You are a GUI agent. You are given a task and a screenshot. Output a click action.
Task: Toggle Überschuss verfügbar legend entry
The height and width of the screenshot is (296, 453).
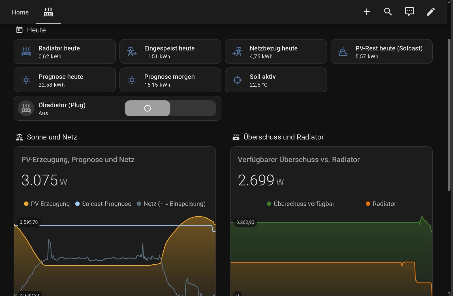pos(300,204)
